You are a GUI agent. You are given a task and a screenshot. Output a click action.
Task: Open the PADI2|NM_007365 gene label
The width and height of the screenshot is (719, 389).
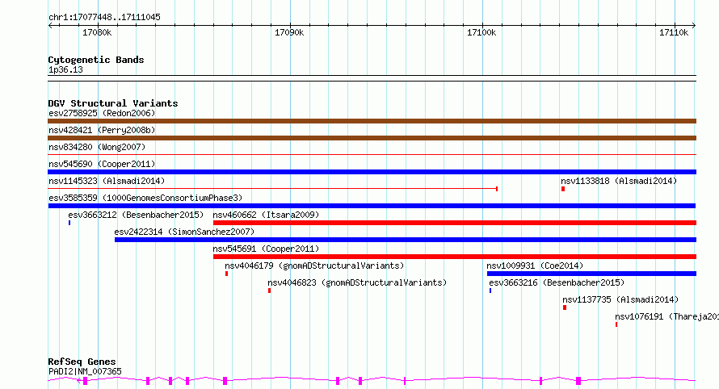point(85,371)
